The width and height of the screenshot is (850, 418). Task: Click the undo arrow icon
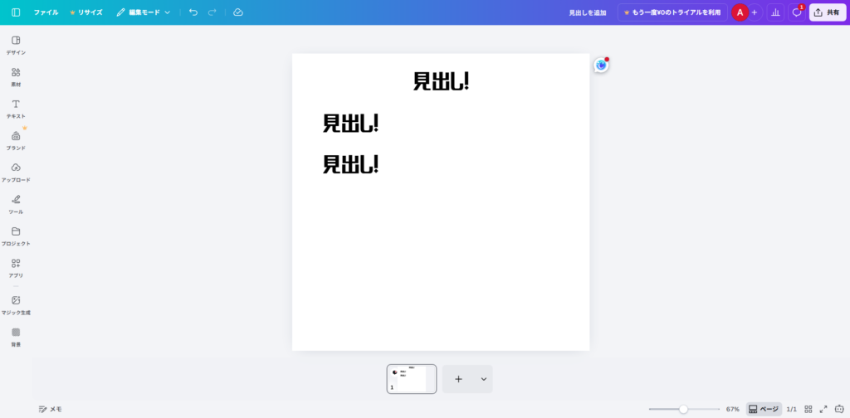193,12
